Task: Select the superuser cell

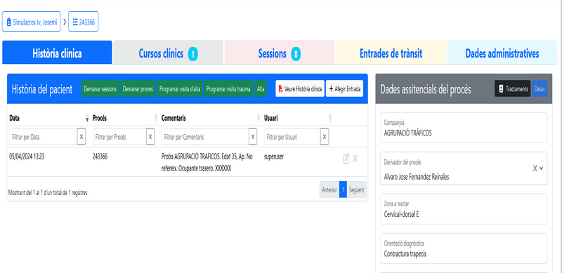Action: [274, 157]
